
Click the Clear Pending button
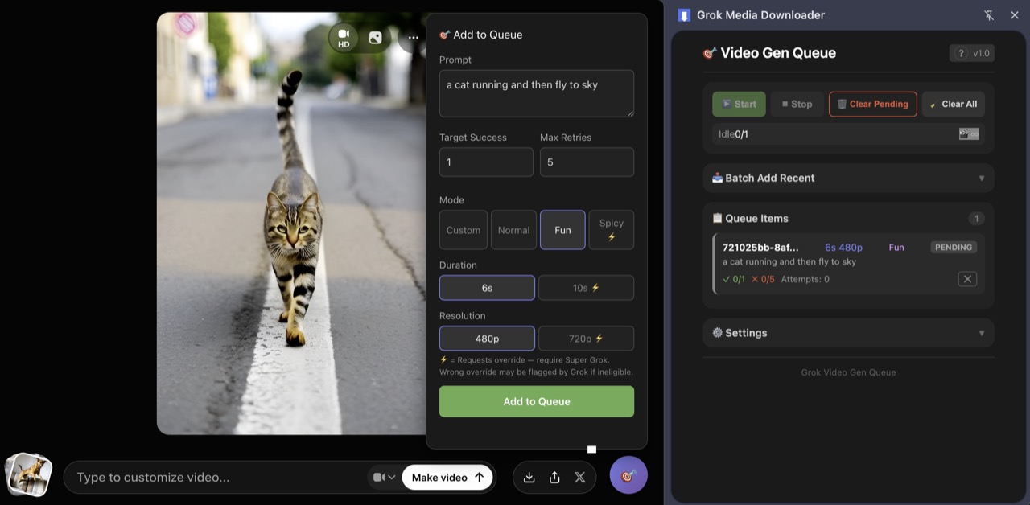point(872,104)
